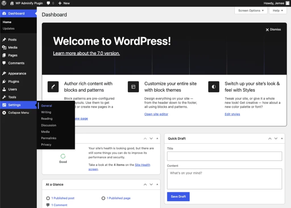Open Permalinks in Settings submenu
The width and height of the screenshot is (291, 208).
pyautogui.click(x=49, y=138)
